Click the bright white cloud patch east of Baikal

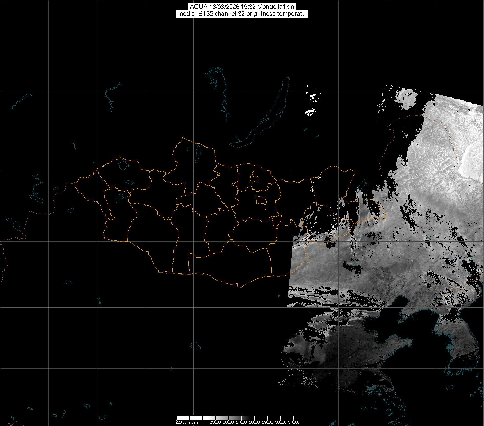(x=310, y=112)
